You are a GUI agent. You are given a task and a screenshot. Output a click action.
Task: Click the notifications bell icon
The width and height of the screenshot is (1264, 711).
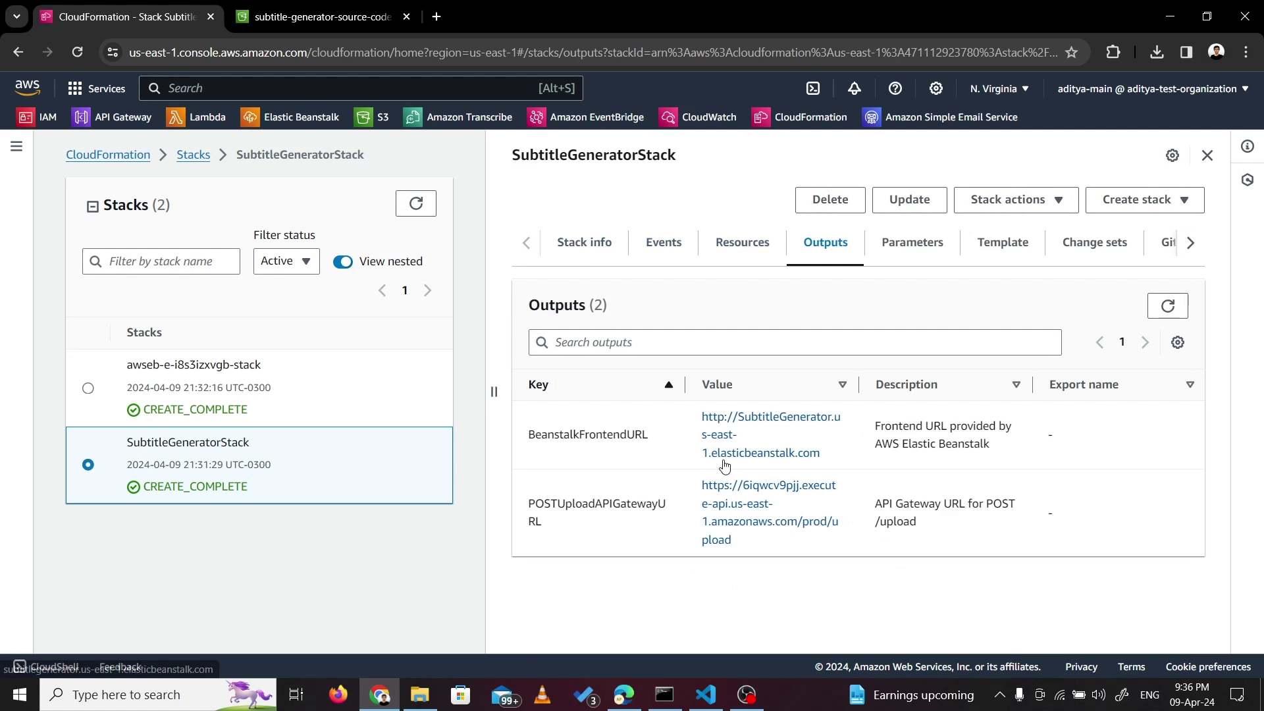pos(854,88)
